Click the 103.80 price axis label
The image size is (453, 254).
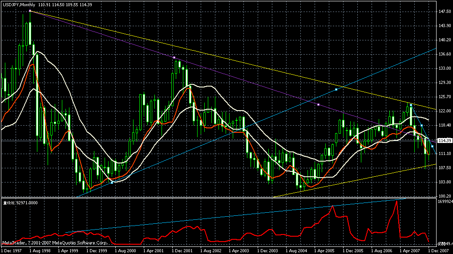point(445,182)
